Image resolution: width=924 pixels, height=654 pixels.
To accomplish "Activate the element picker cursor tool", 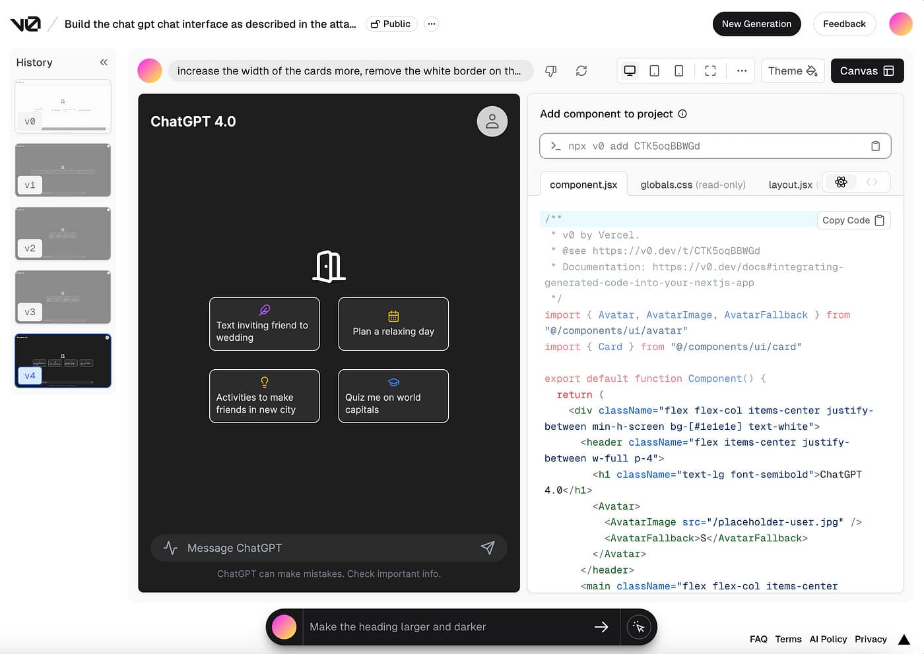I will tap(638, 627).
